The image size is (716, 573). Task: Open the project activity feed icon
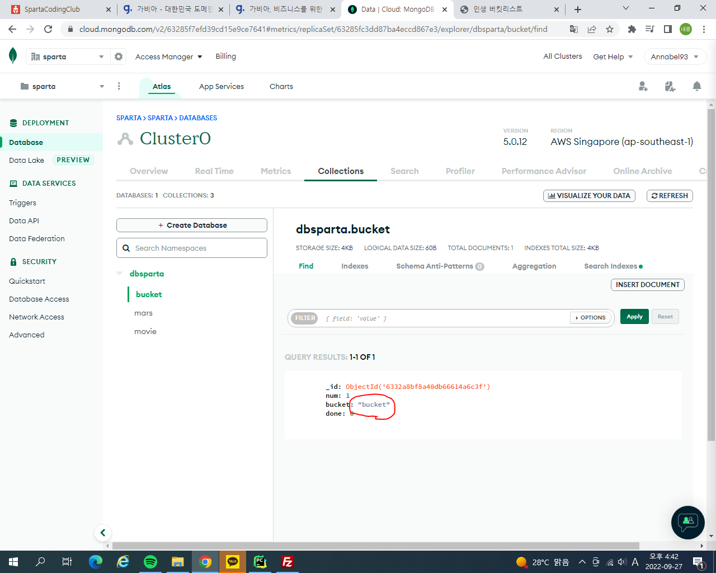670,86
